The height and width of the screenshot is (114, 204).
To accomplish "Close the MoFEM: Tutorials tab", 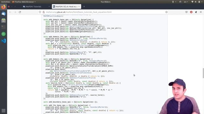I will point(49,6).
